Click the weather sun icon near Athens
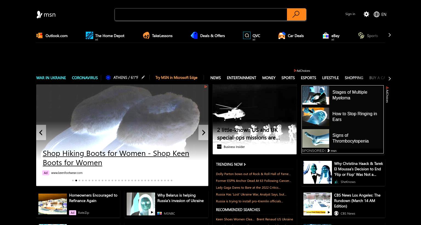 click(108, 78)
